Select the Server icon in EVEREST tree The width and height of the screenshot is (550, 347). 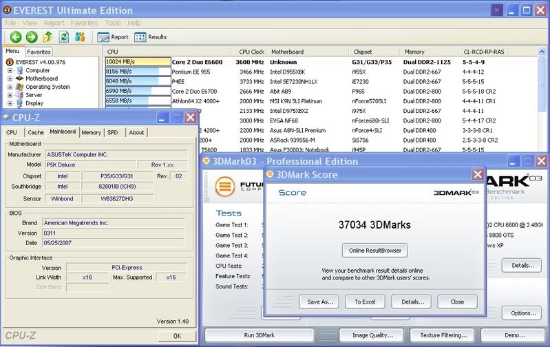(x=20, y=95)
